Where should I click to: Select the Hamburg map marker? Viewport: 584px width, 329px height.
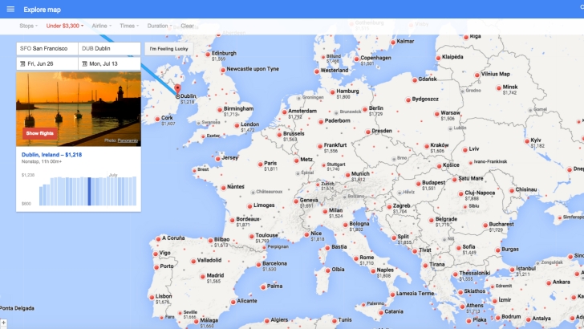[332, 92]
